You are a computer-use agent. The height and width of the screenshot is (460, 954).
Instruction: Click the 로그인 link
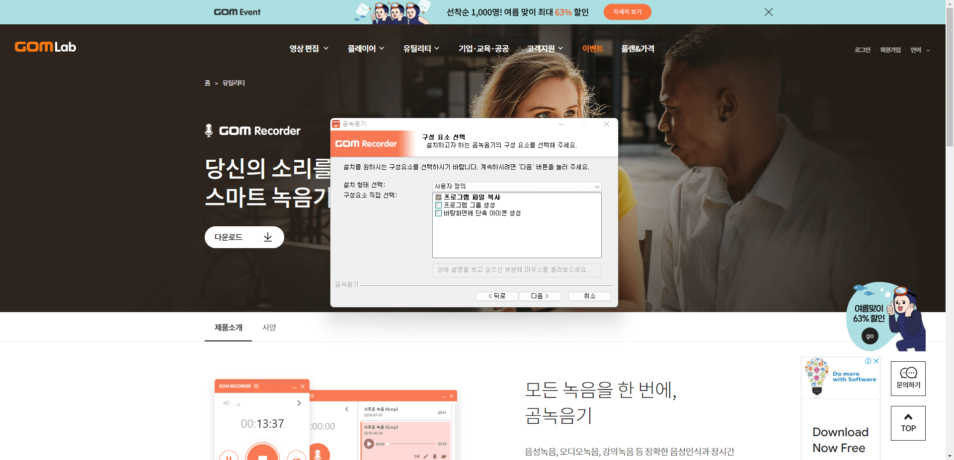863,50
